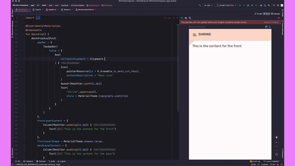
Task: Click shrinecompose package in the breadcrumb
Action: [77, 6]
